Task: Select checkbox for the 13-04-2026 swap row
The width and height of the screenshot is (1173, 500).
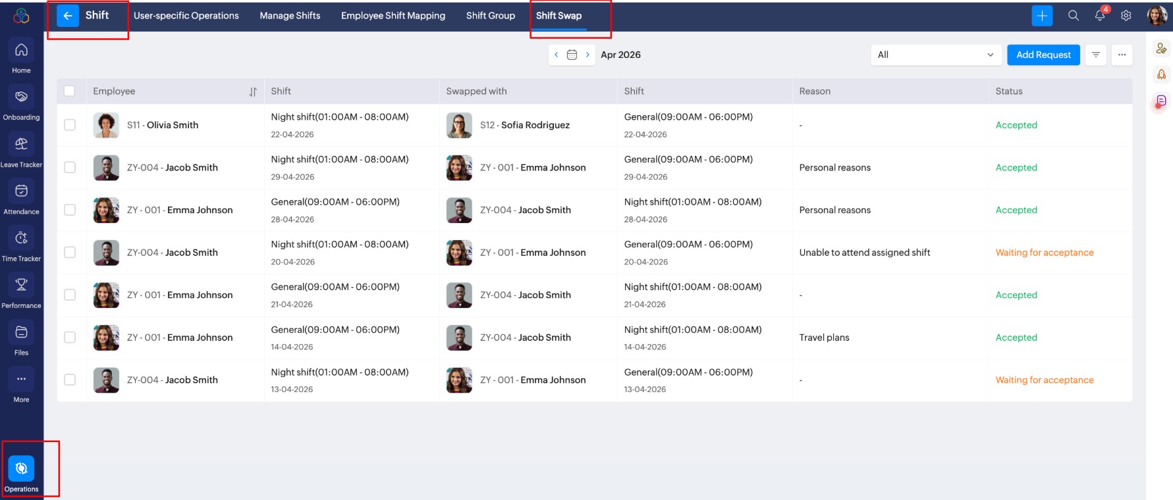Action: pyautogui.click(x=70, y=380)
